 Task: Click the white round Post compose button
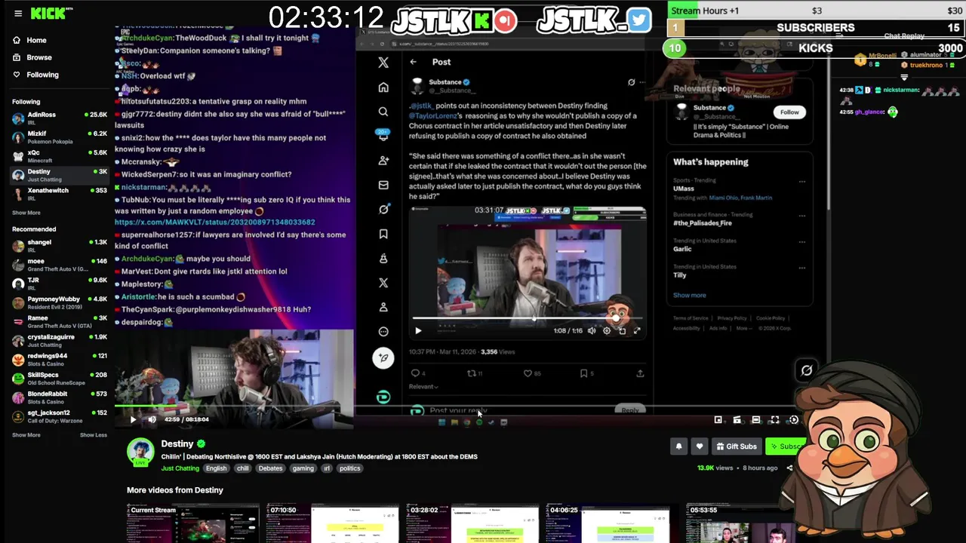tap(383, 357)
